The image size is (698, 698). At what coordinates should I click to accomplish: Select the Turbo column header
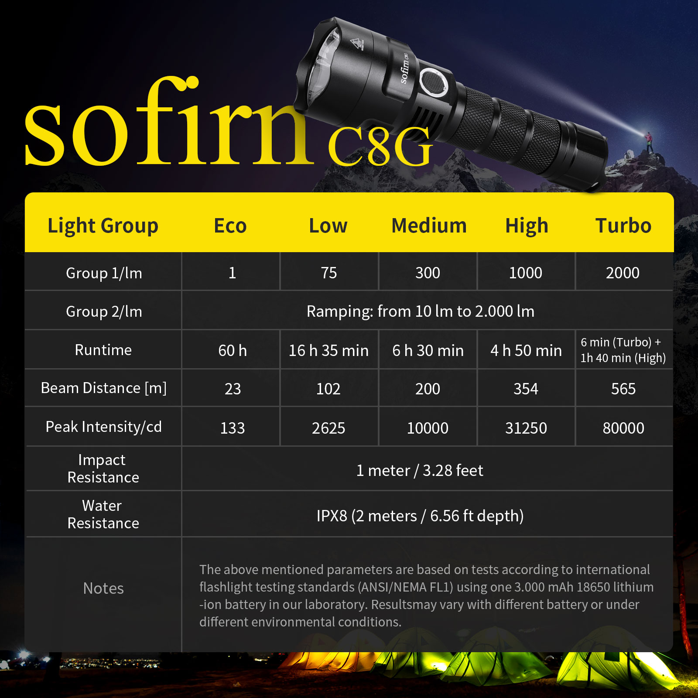624,226
